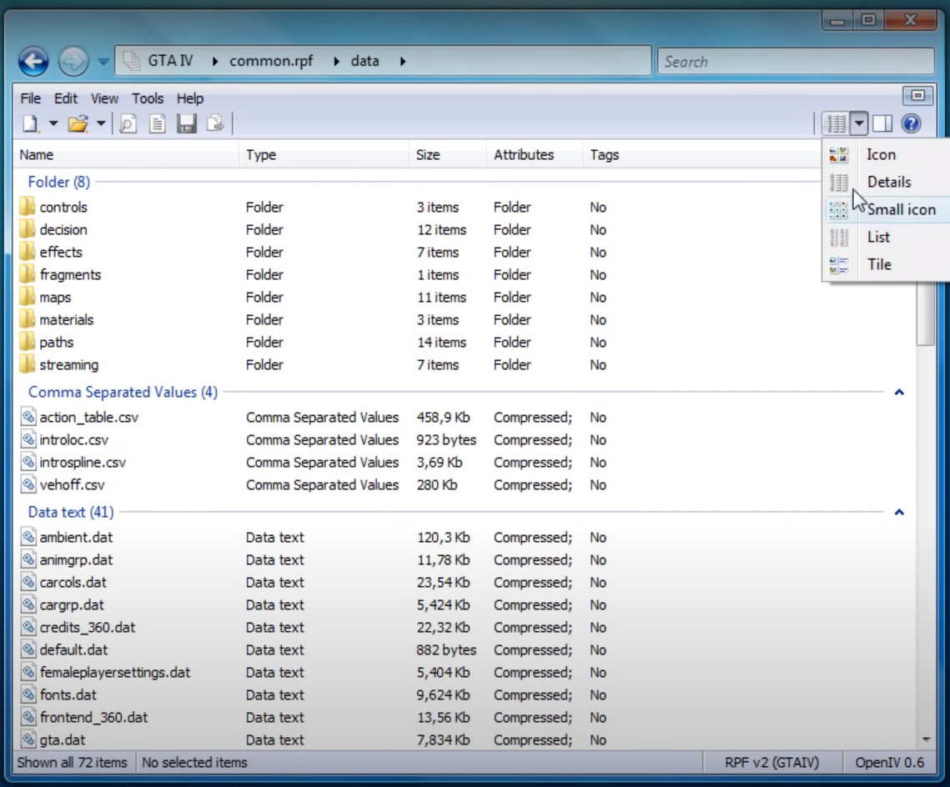Click the Save floppy disk icon
950x787 pixels.
186,124
